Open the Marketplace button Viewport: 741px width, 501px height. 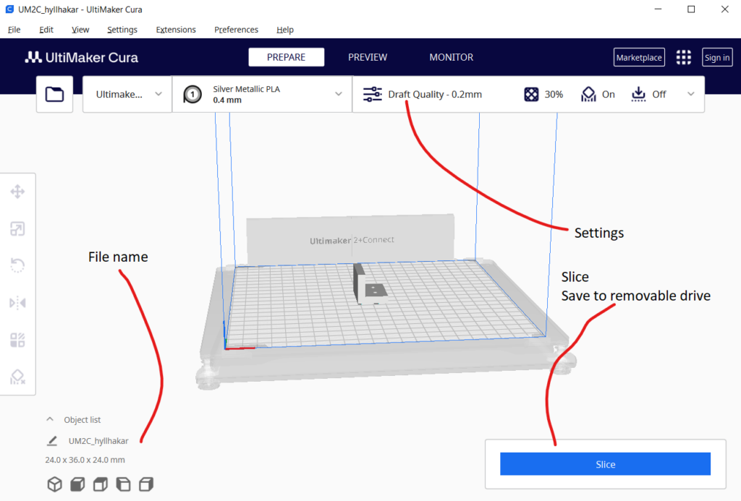[639, 58]
